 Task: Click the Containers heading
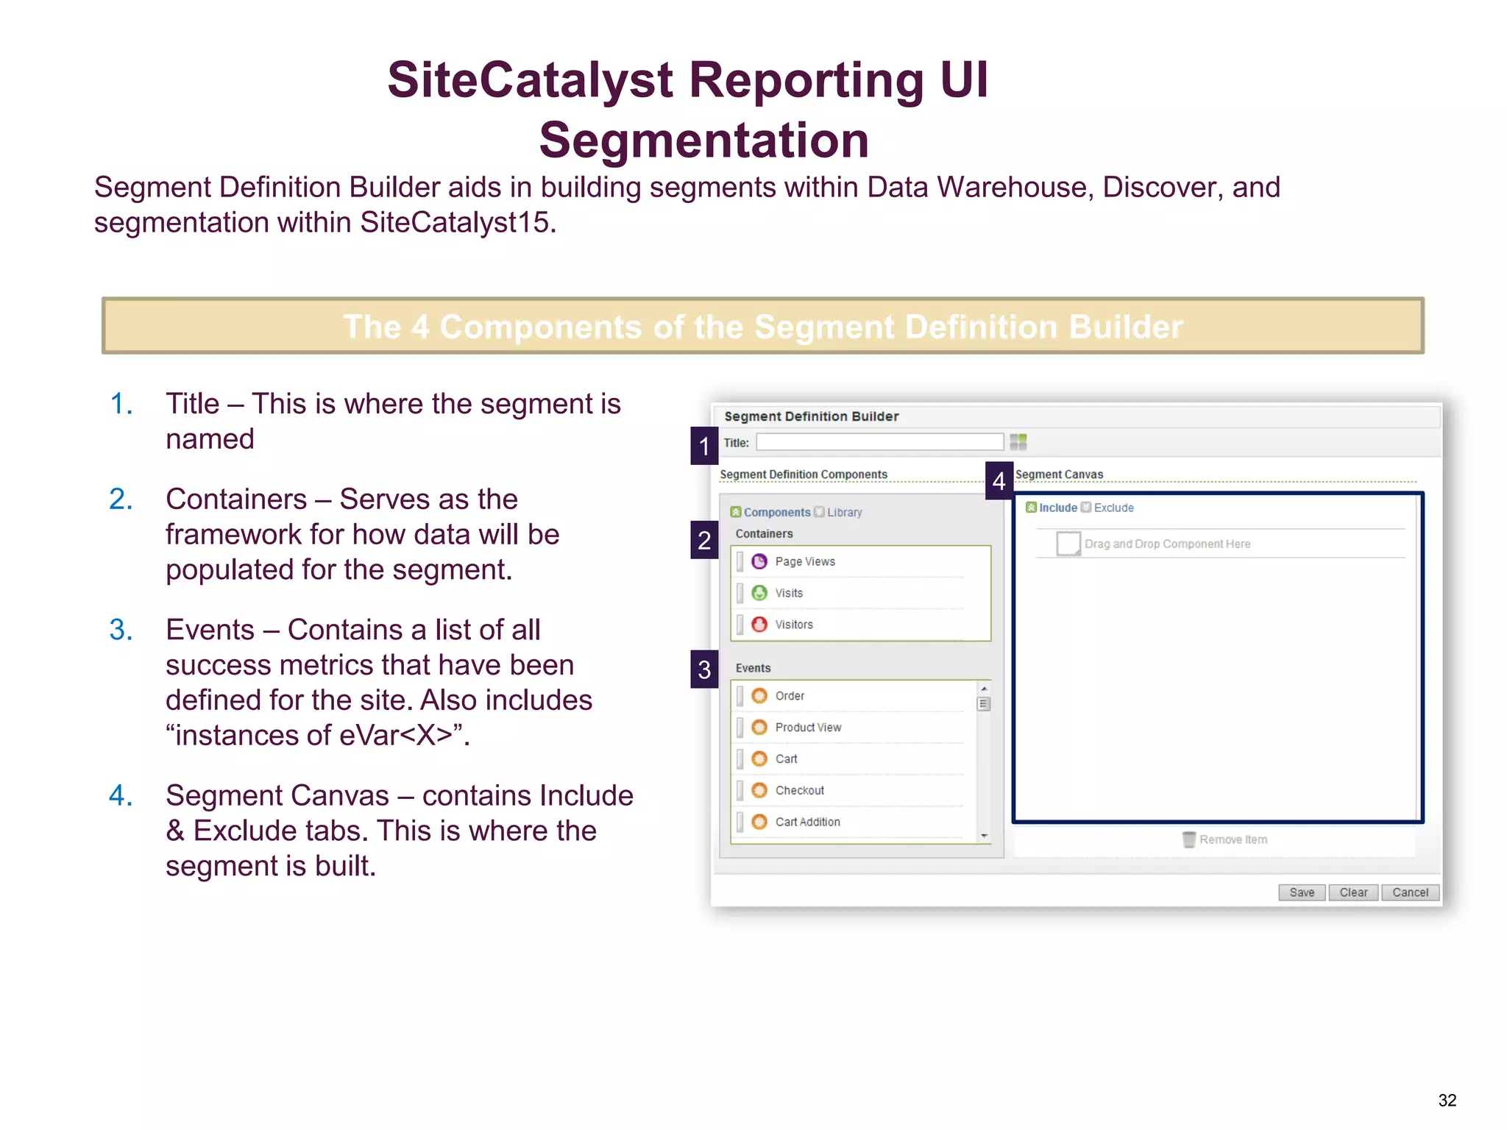coord(765,533)
